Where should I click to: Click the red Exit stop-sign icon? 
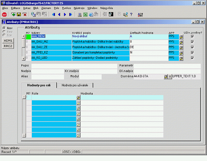[x=4, y=14]
